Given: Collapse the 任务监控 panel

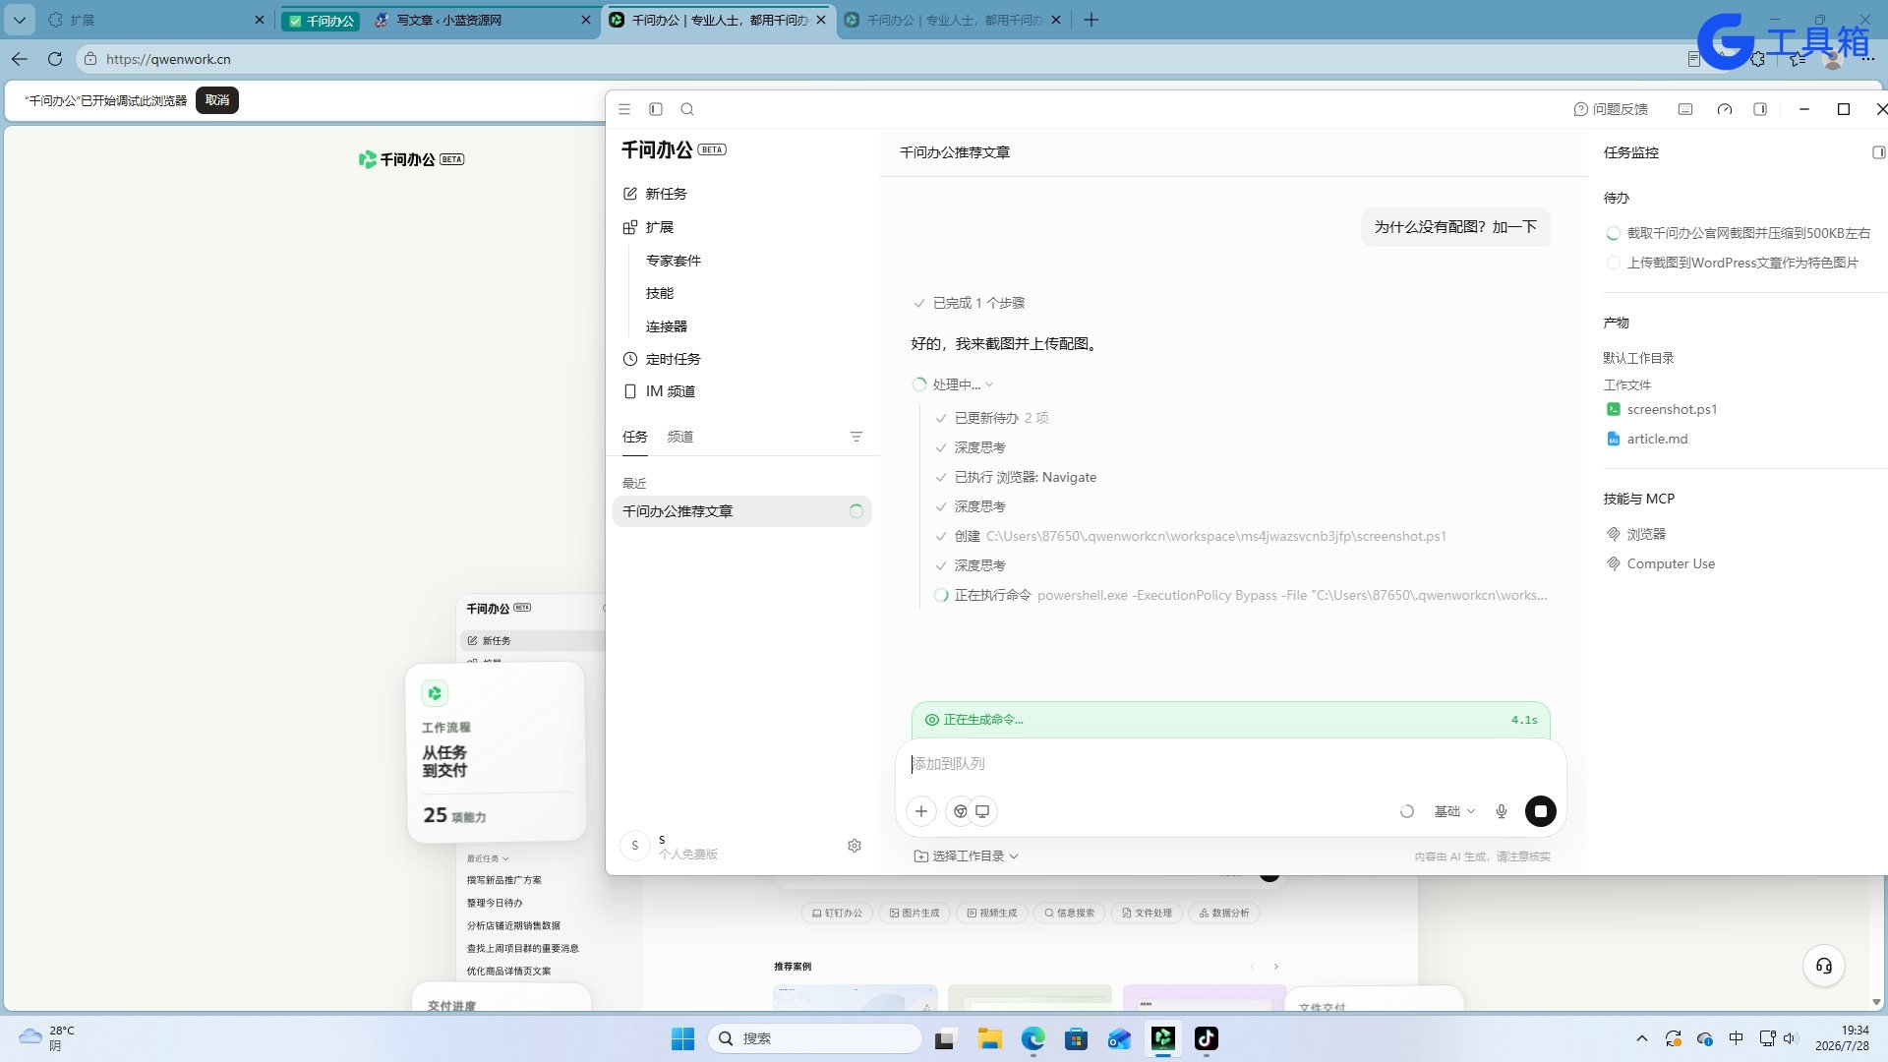Looking at the screenshot, I should point(1878,152).
